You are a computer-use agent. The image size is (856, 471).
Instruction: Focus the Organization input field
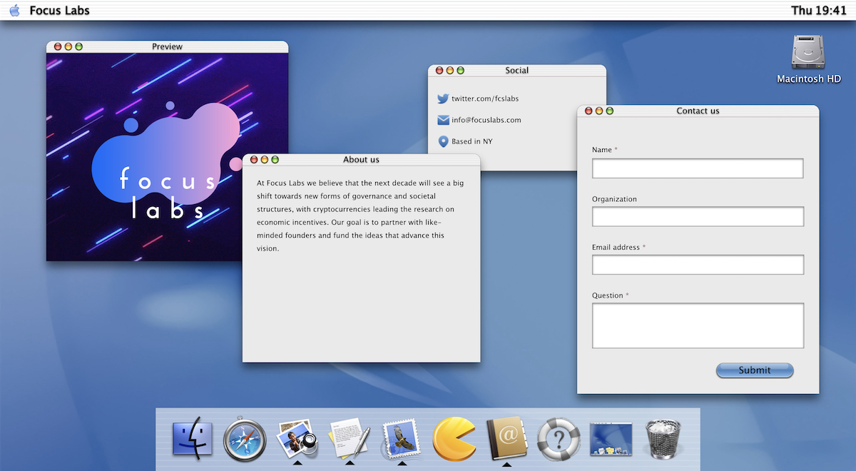click(x=698, y=217)
